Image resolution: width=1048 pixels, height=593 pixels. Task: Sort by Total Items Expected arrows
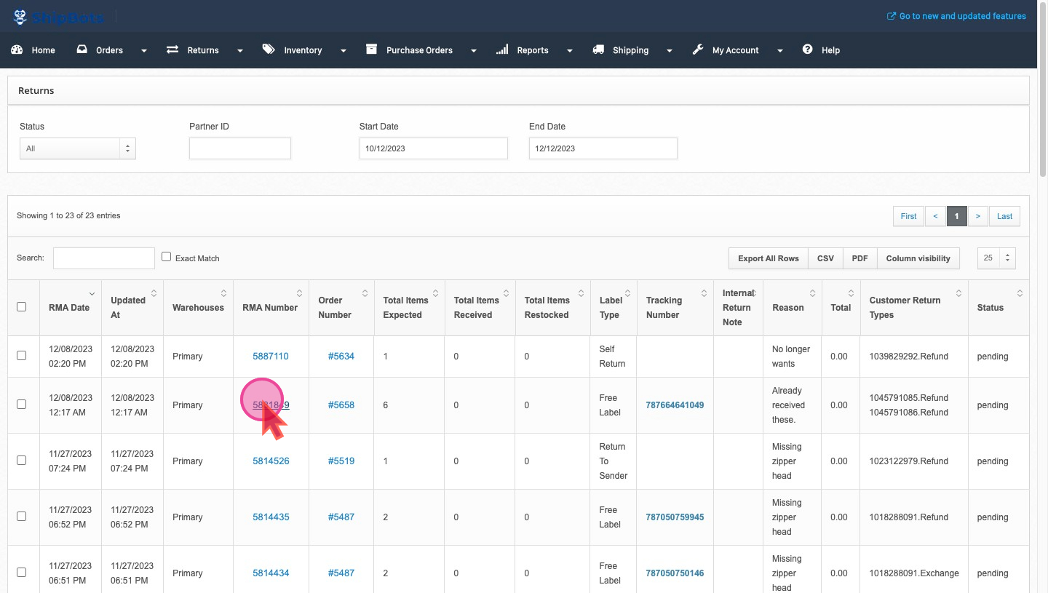[435, 293]
